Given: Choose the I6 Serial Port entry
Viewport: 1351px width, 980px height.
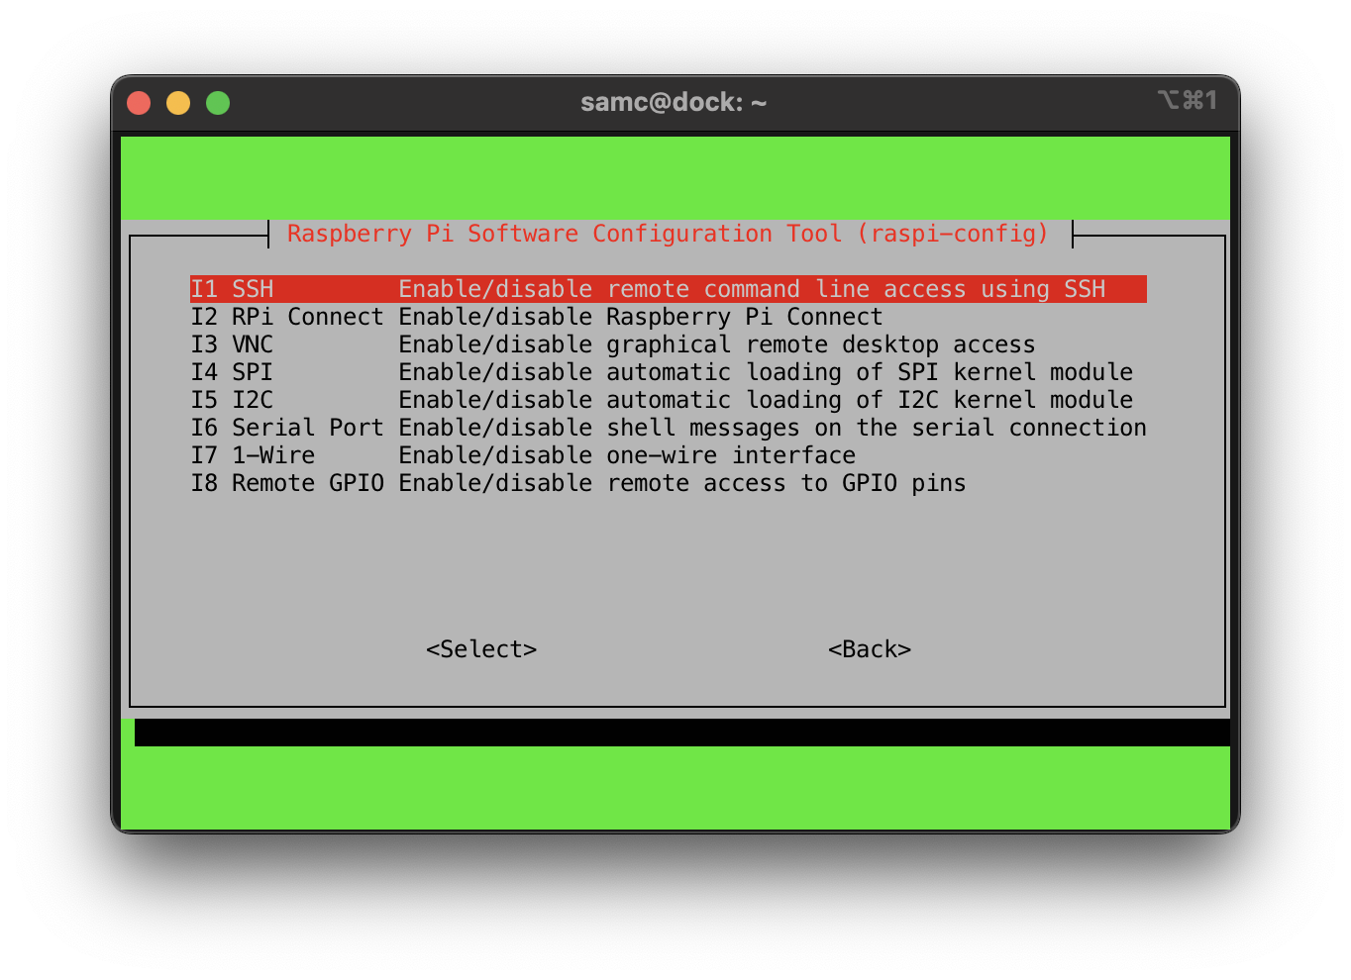Looking at the screenshot, I should click(669, 428).
